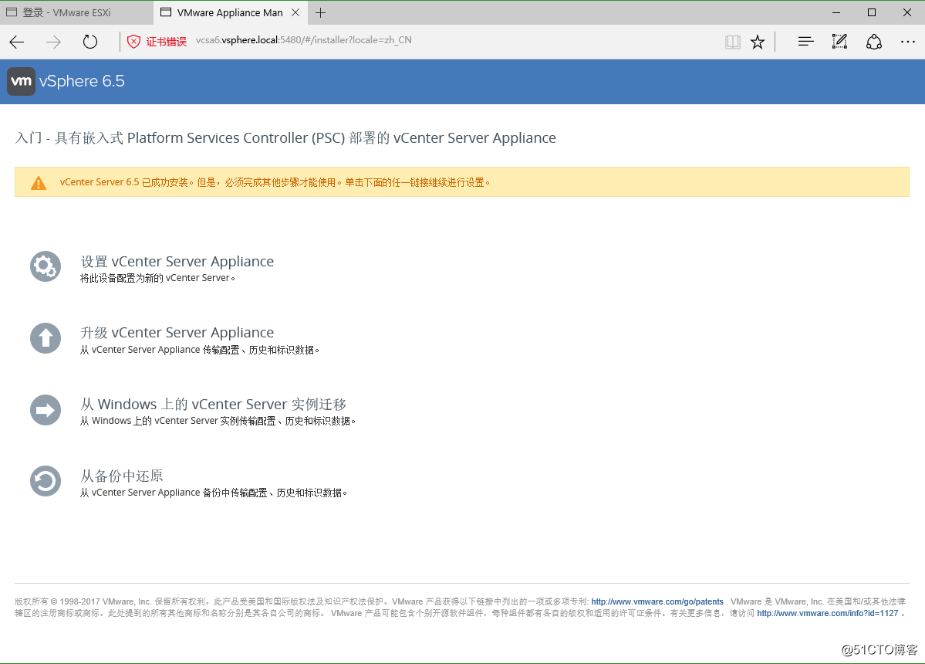This screenshot has height=664, width=925.
Task: Click the migrate right-arrow icon
Action: coord(46,410)
